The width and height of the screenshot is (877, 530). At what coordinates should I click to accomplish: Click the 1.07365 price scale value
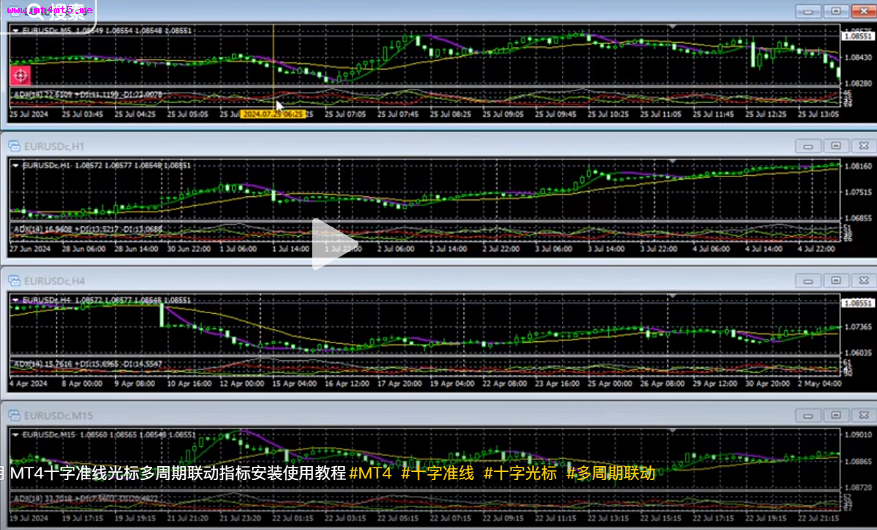tap(858, 327)
